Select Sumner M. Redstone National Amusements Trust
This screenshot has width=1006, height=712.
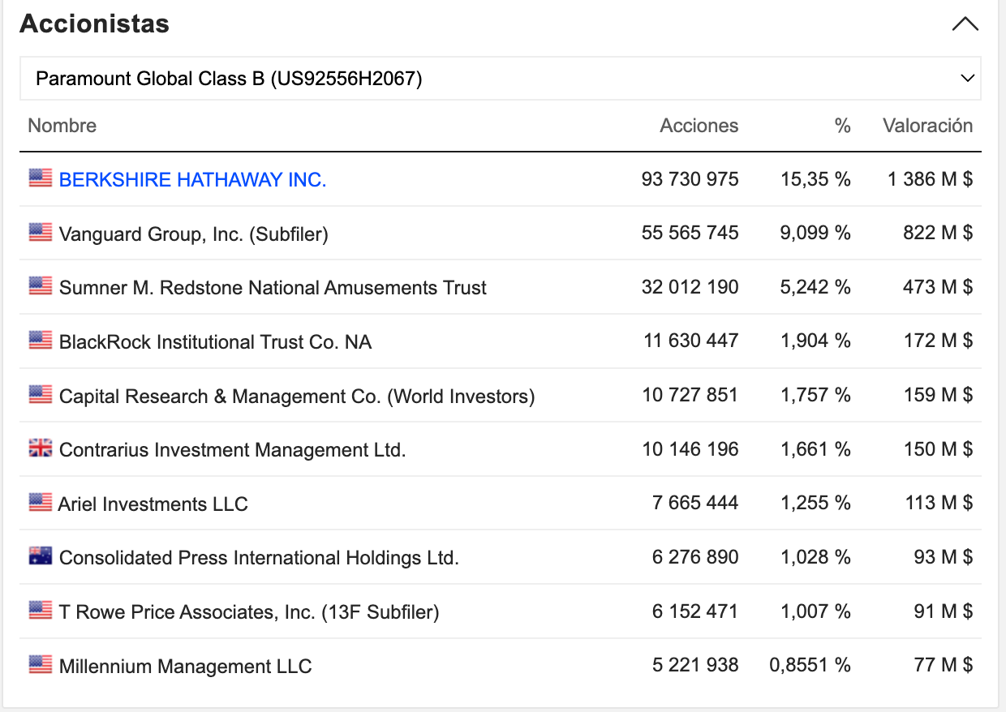coord(273,288)
